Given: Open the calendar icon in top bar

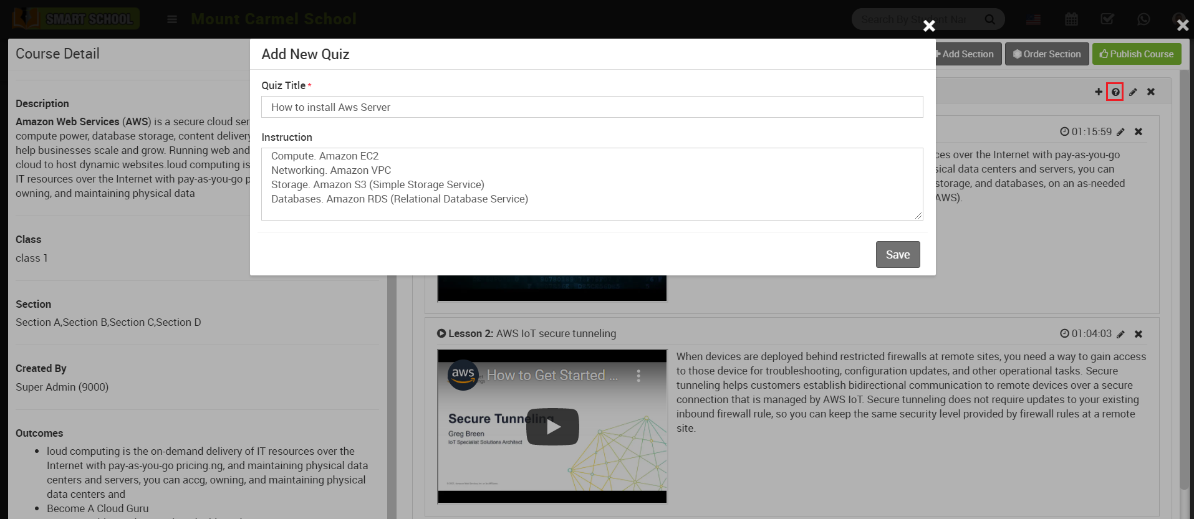Looking at the screenshot, I should 1071,19.
